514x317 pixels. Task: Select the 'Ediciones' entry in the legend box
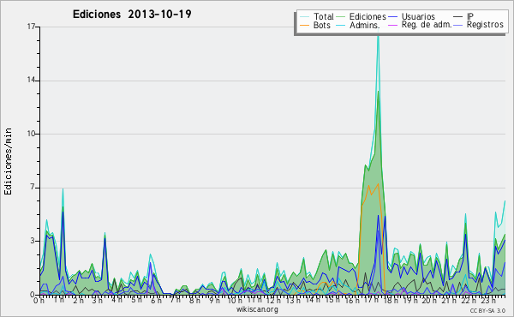[x=368, y=16]
